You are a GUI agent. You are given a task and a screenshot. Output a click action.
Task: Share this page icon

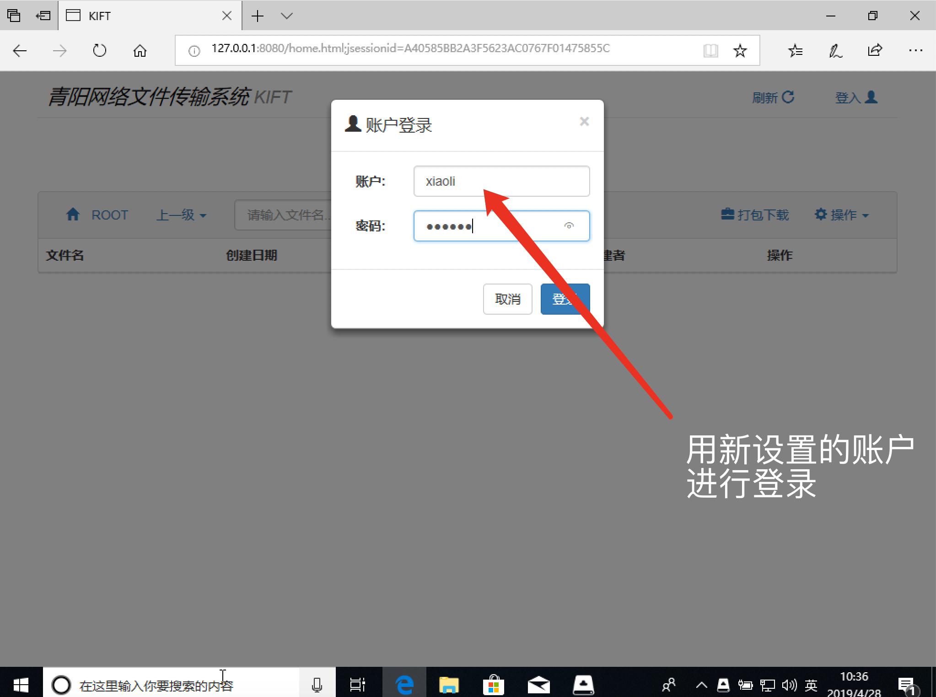coord(875,50)
